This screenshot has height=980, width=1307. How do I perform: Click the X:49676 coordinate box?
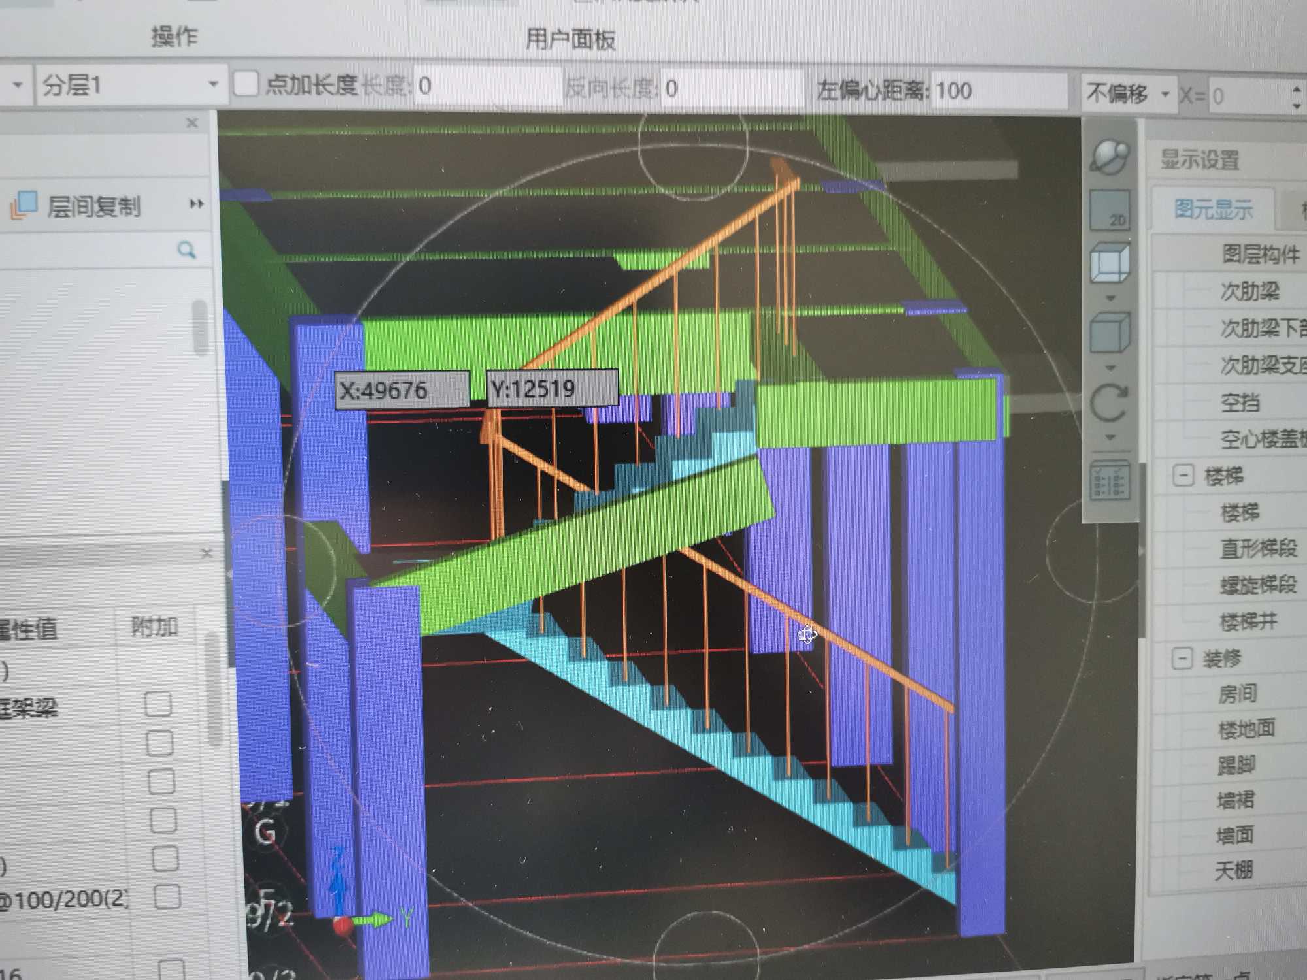[402, 390]
